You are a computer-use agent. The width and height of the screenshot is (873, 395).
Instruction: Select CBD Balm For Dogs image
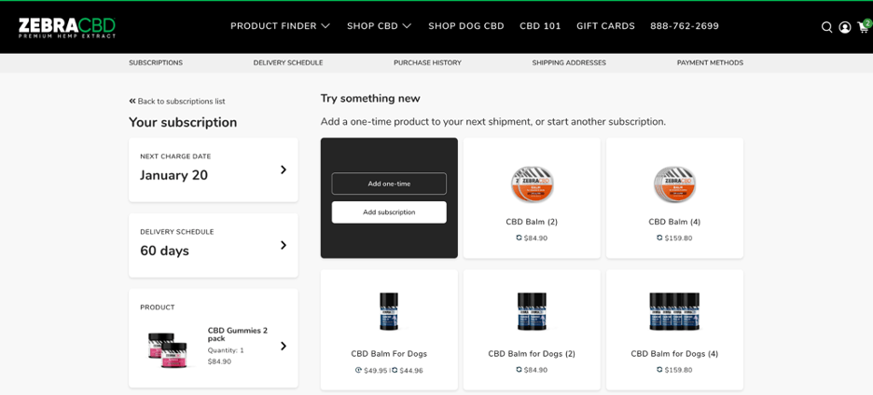[389, 312]
